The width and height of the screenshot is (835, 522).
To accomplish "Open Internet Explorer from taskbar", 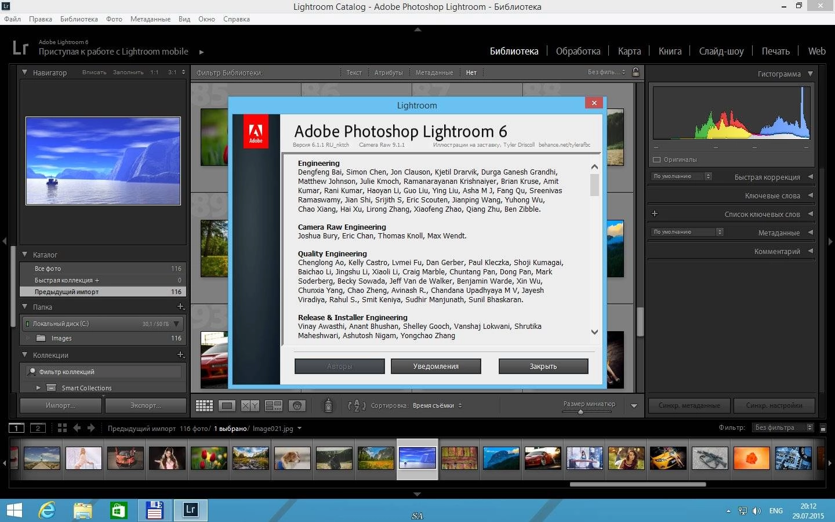I will pyautogui.click(x=47, y=510).
